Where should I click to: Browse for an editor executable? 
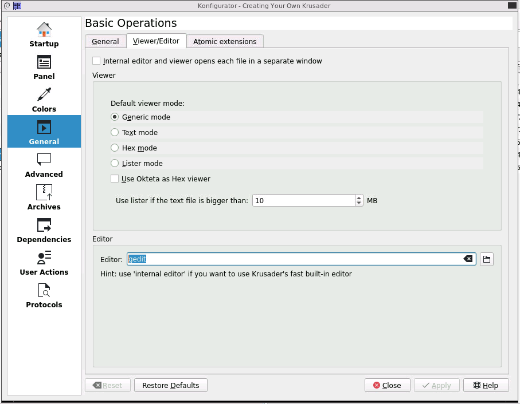(x=487, y=259)
